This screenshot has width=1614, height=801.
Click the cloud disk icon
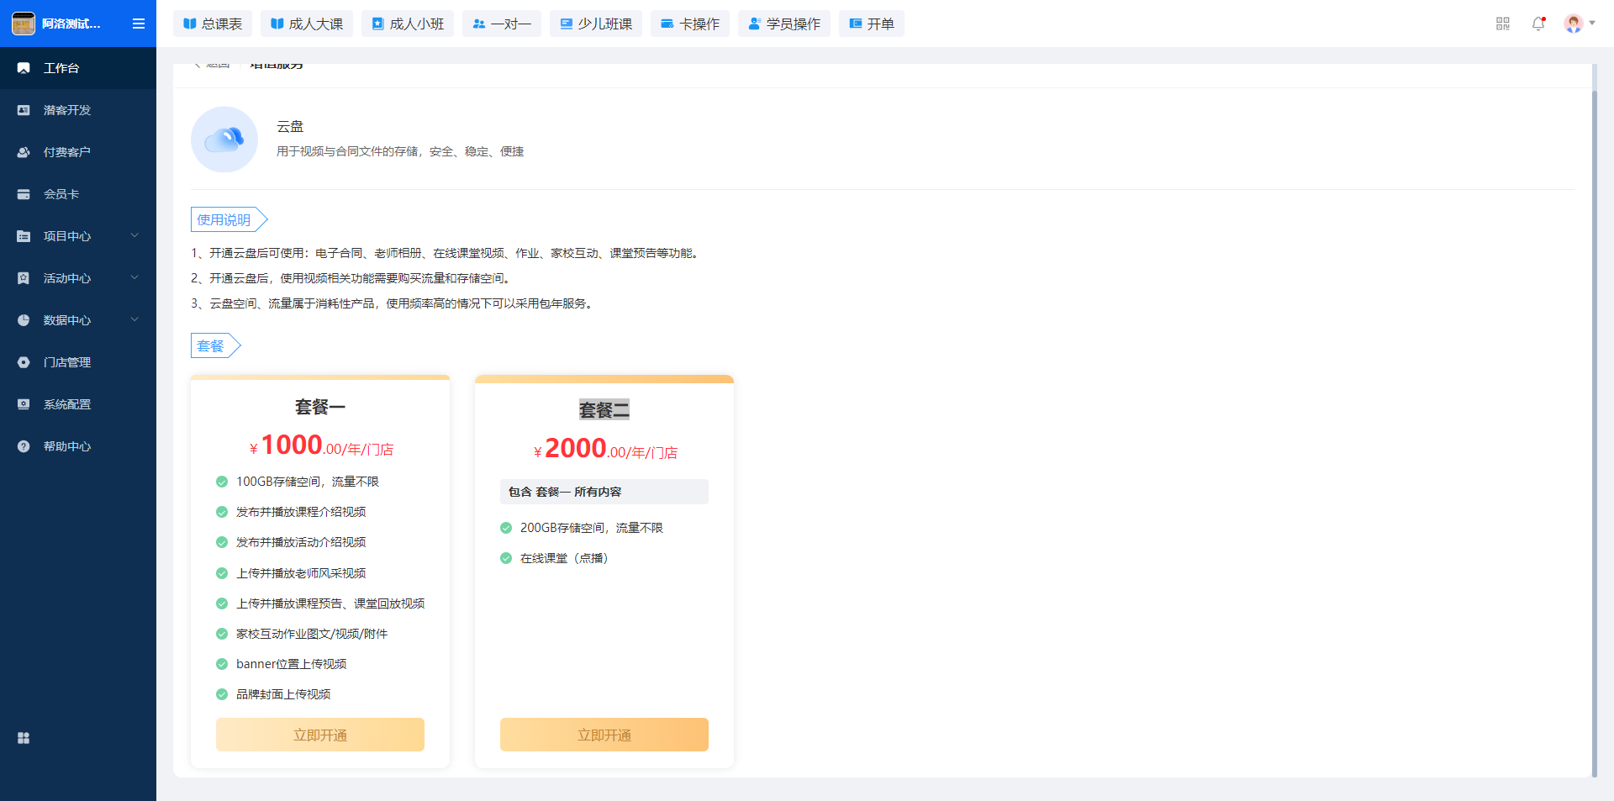pos(224,140)
